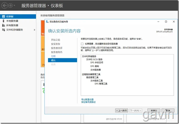Click DFS 命名空间 in the list

pyautogui.click(x=97, y=63)
